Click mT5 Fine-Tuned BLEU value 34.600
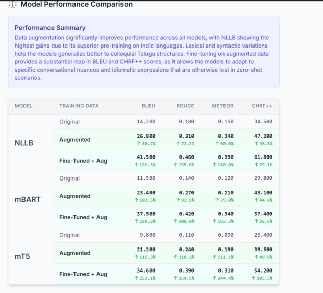Screen dimensions: 323x293 point(146,271)
